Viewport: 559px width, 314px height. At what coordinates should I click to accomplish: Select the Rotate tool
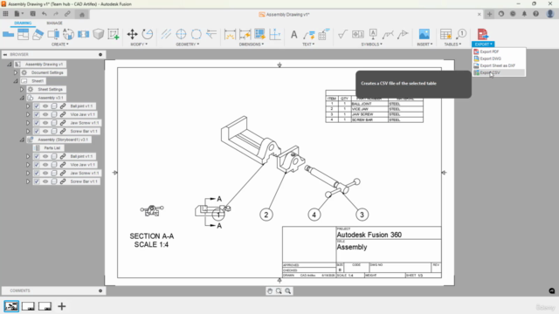(x=148, y=34)
